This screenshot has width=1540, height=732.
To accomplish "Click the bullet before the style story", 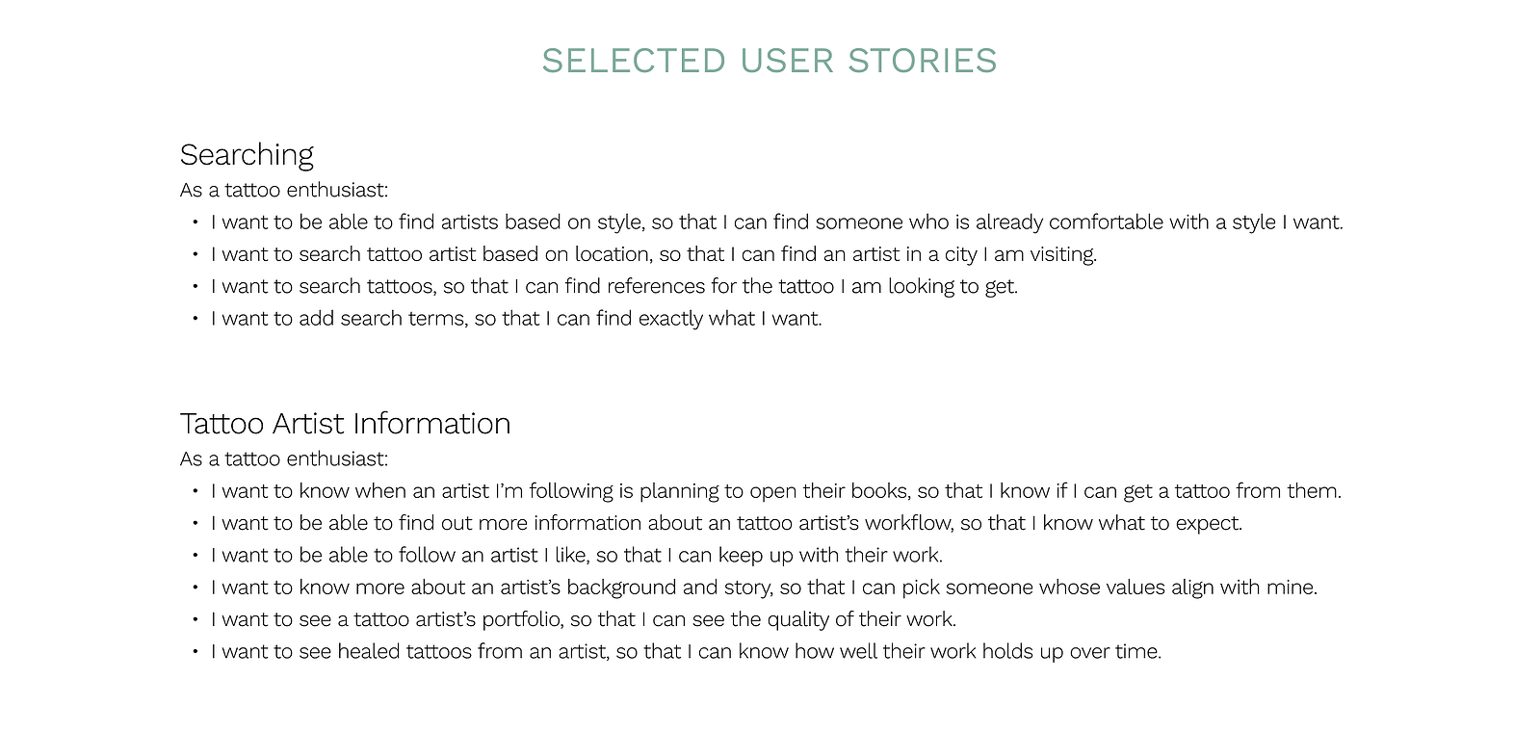I will [195, 222].
